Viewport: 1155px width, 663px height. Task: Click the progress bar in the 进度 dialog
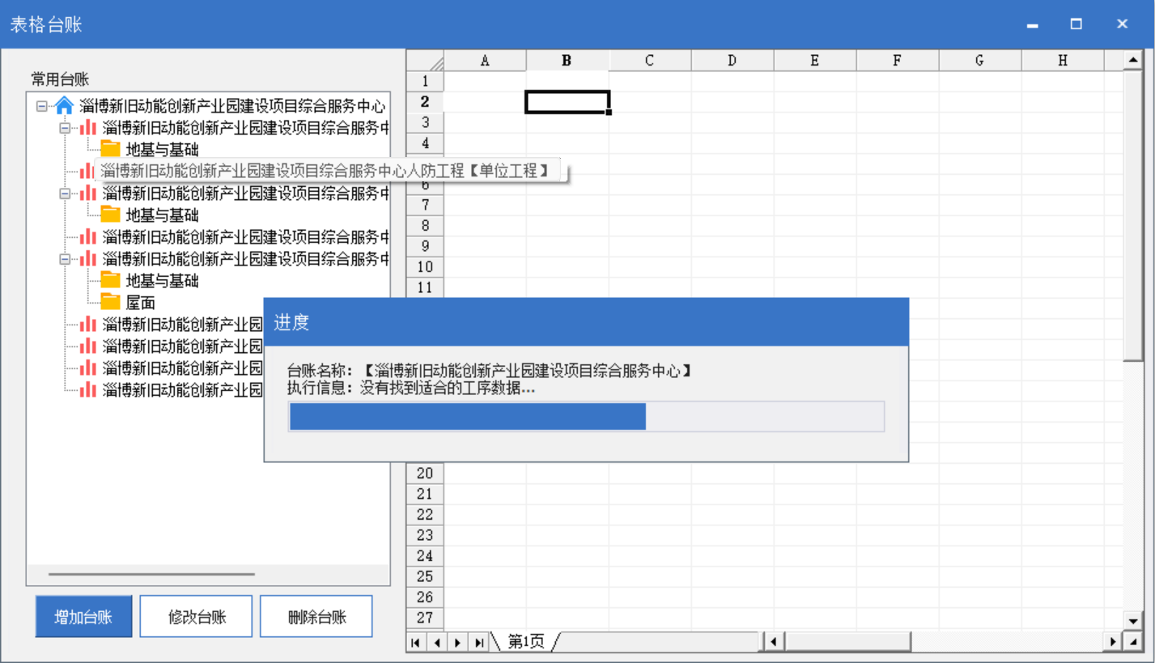point(587,416)
